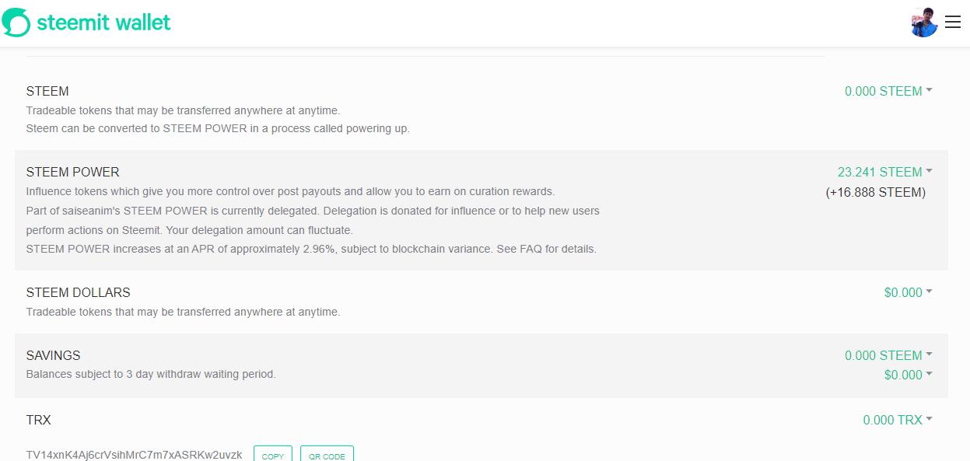Click the 'See FAQ for details' text
This screenshot has width=970, height=461.
point(546,250)
